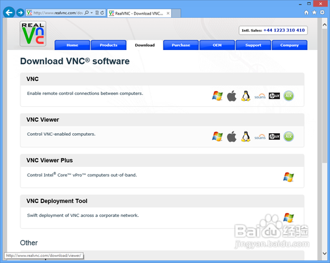Click the 'Other' heading

[29, 243]
